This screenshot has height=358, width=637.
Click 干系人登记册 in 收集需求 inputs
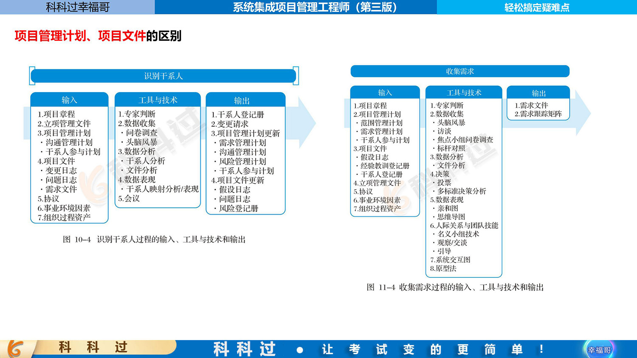point(381,174)
